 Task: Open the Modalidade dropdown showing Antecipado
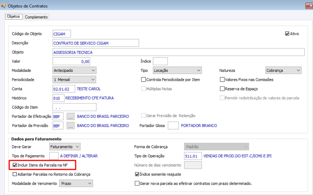point(74,70)
